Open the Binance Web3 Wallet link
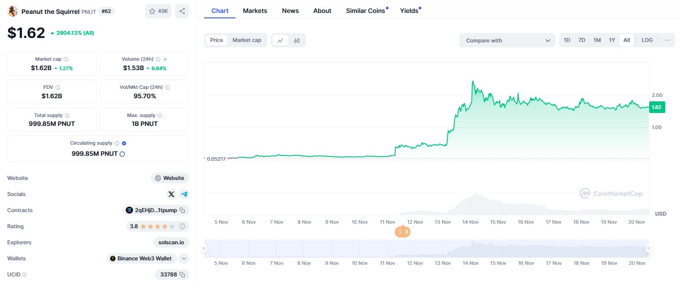This screenshot has width=680, height=284. tap(141, 259)
